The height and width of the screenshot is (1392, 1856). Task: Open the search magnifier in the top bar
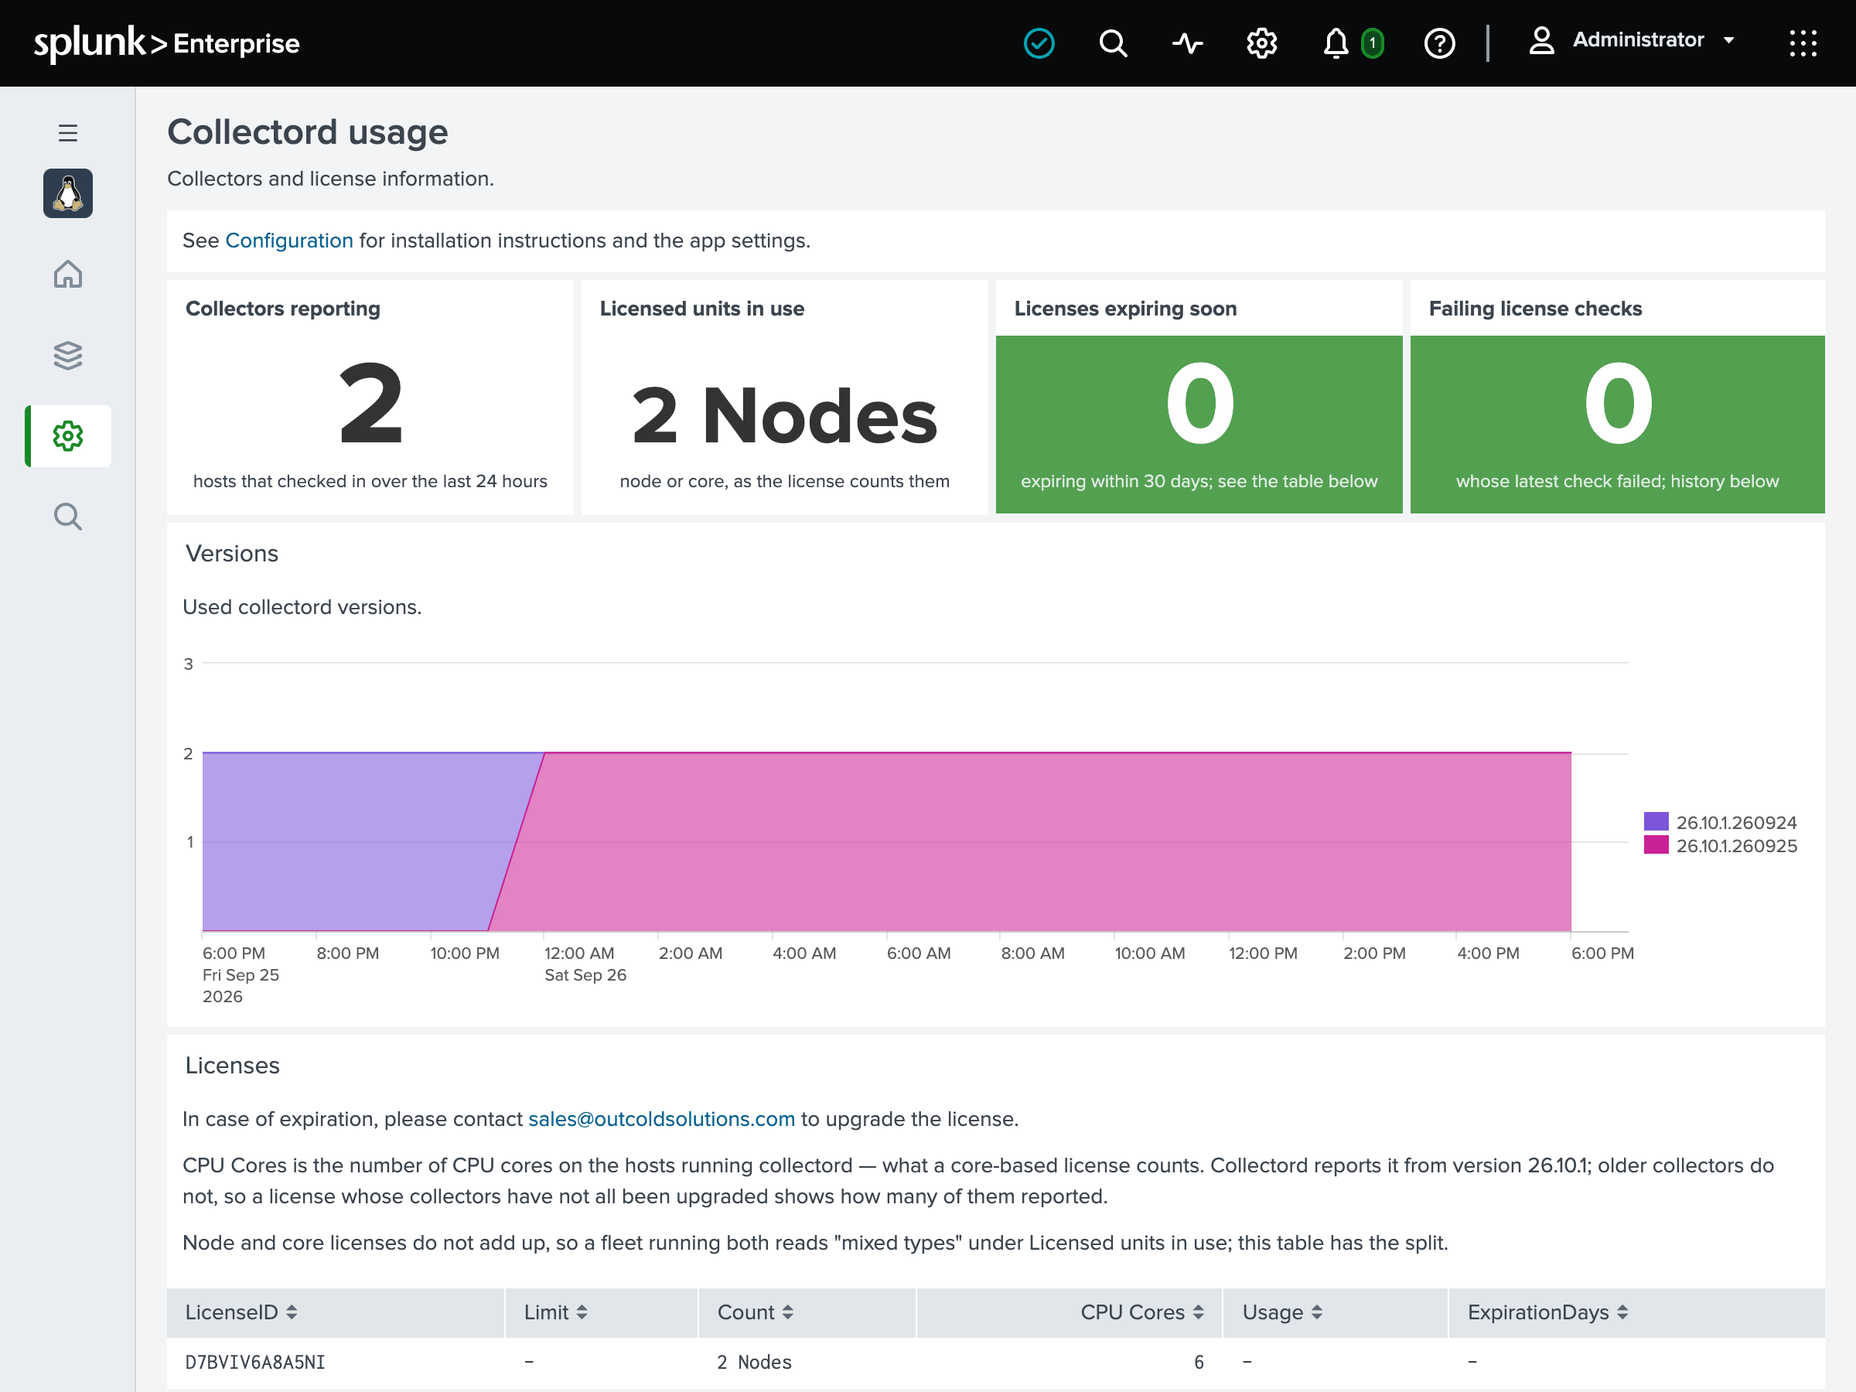[x=1113, y=43]
